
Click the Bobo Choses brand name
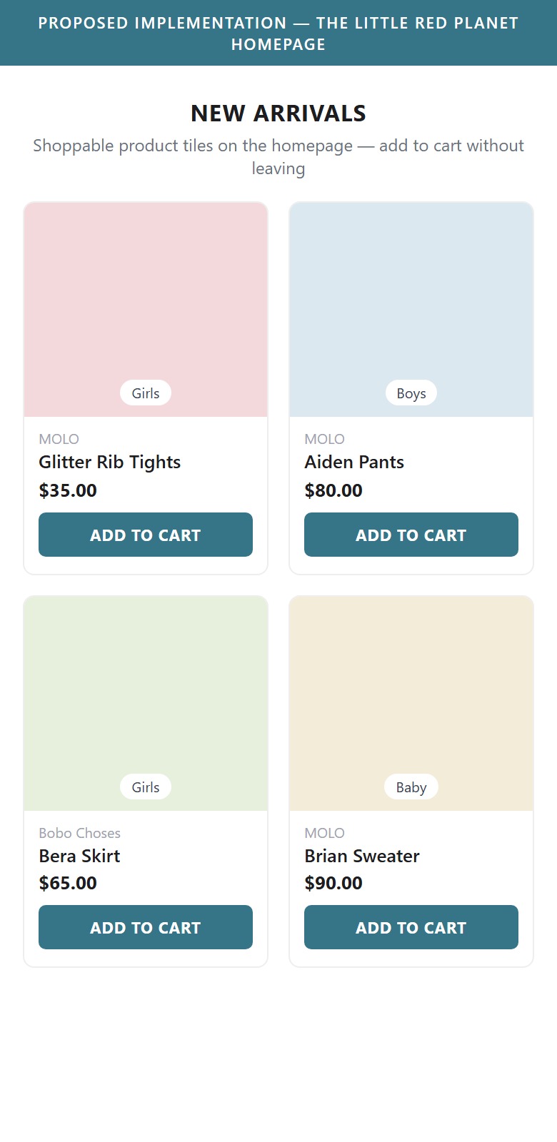click(79, 833)
